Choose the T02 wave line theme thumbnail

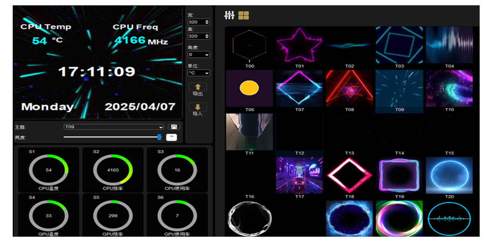tap(349, 45)
